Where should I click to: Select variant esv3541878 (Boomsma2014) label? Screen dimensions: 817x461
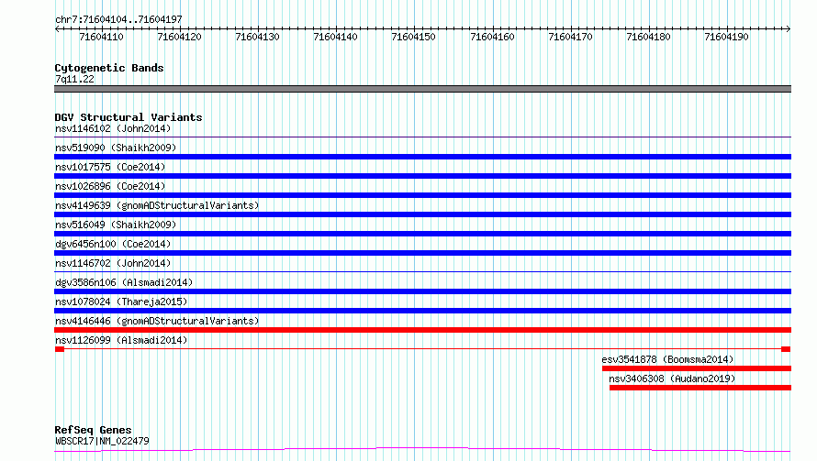click(x=667, y=359)
